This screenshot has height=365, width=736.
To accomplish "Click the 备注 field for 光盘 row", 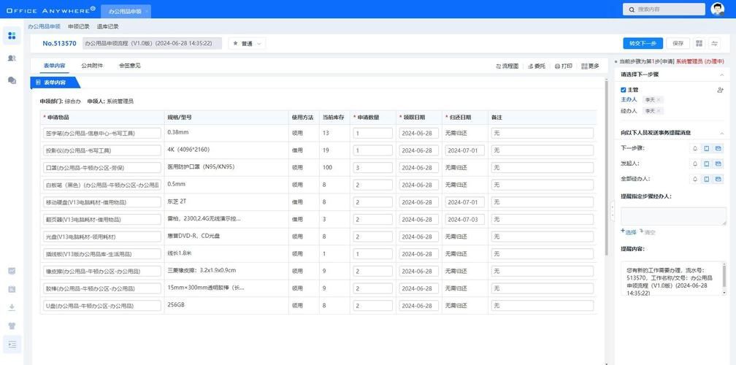I will pyautogui.click(x=542, y=237).
